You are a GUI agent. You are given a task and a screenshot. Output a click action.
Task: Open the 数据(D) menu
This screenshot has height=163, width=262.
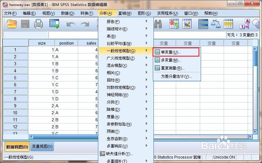click(68, 13)
